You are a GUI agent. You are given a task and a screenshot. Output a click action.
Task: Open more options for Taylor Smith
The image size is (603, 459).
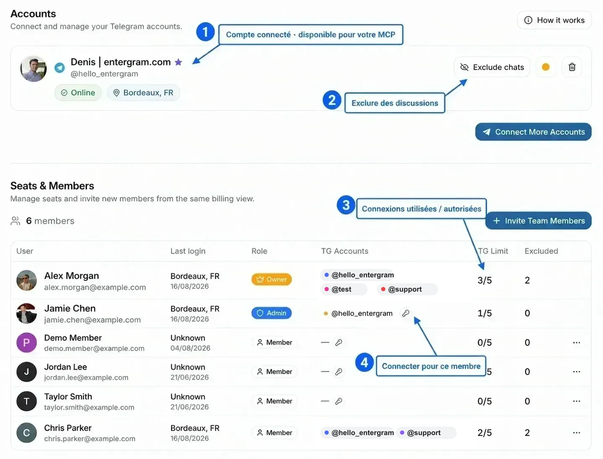click(x=577, y=401)
